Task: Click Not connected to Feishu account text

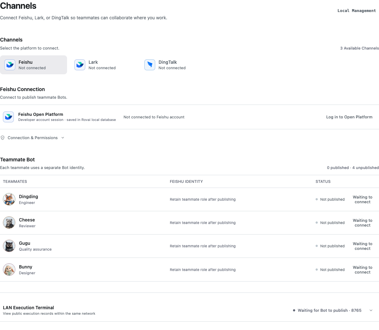Action: [x=154, y=117]
